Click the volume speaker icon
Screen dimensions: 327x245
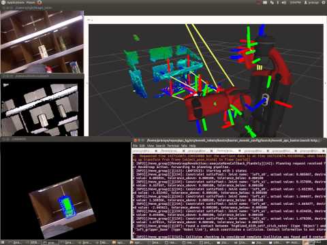pos(284,3)
